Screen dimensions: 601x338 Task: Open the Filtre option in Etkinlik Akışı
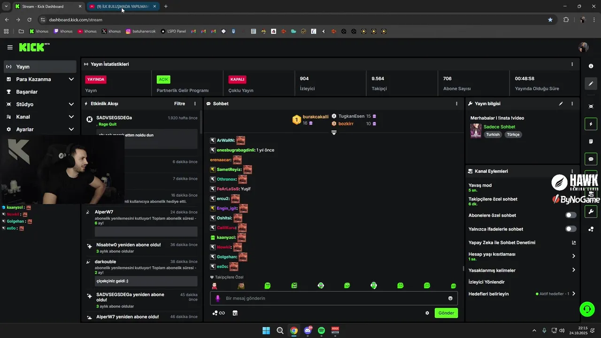point(179,104)
